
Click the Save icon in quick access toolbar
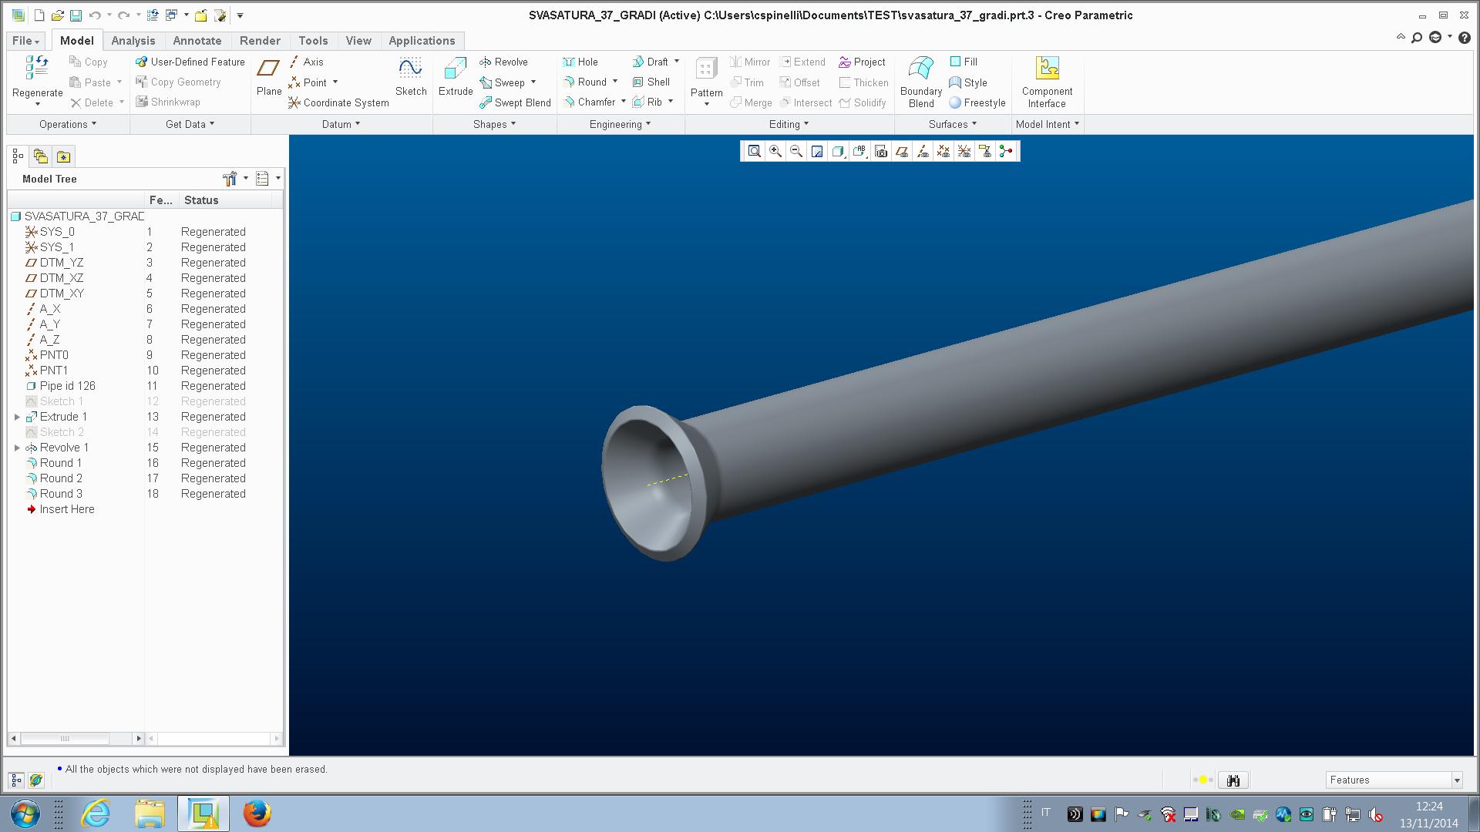click(x=76, y=15)
